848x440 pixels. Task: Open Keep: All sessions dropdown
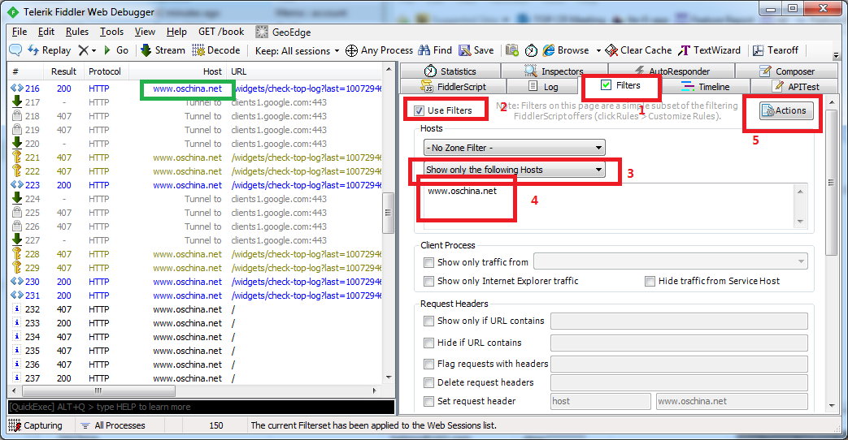[297, 51]
